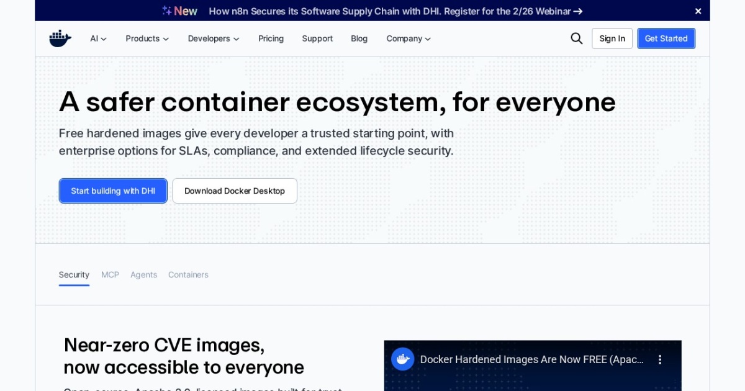Stay on the Security tab
The height and width of the screenshot is (391, 745).
(x=74, y=274)
